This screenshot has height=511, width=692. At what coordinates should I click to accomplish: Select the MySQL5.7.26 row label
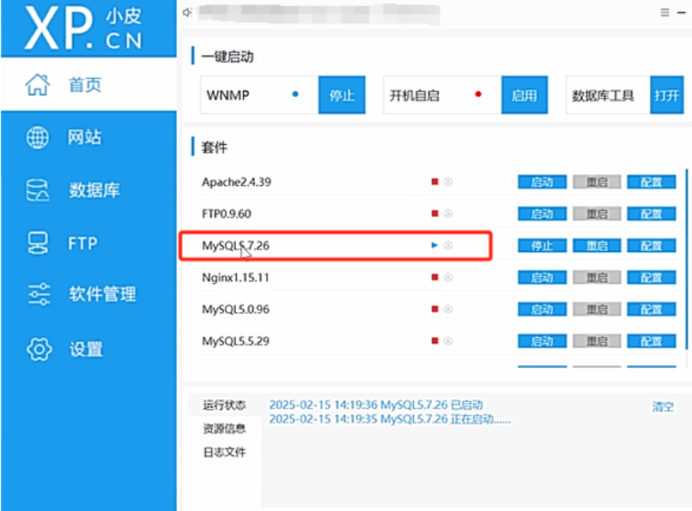[x=235, y=245]
